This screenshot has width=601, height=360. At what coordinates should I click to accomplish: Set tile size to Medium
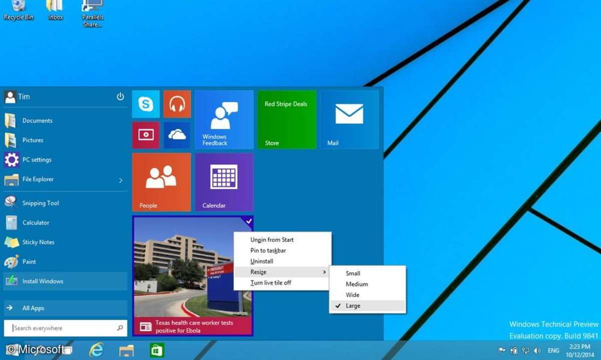point(367,284)
